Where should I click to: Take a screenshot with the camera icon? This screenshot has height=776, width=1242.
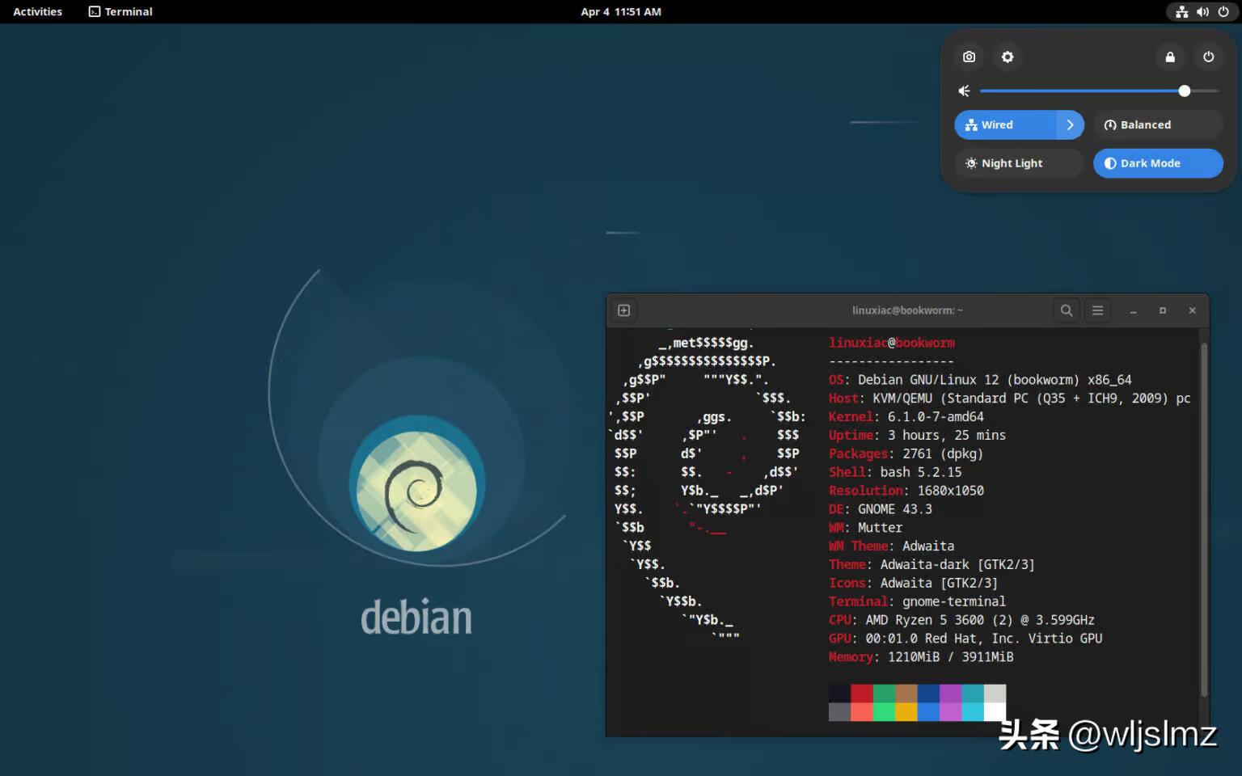[x=969, y=57]
